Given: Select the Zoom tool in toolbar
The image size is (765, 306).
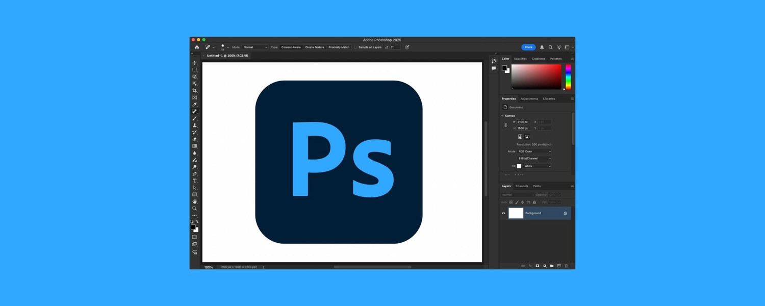Looking at the screenshot, I should pos(194,208).
